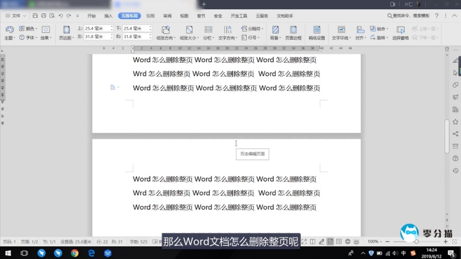
Task: Expand the 分栏 columns dropdown
Action: tap(209, 37)
